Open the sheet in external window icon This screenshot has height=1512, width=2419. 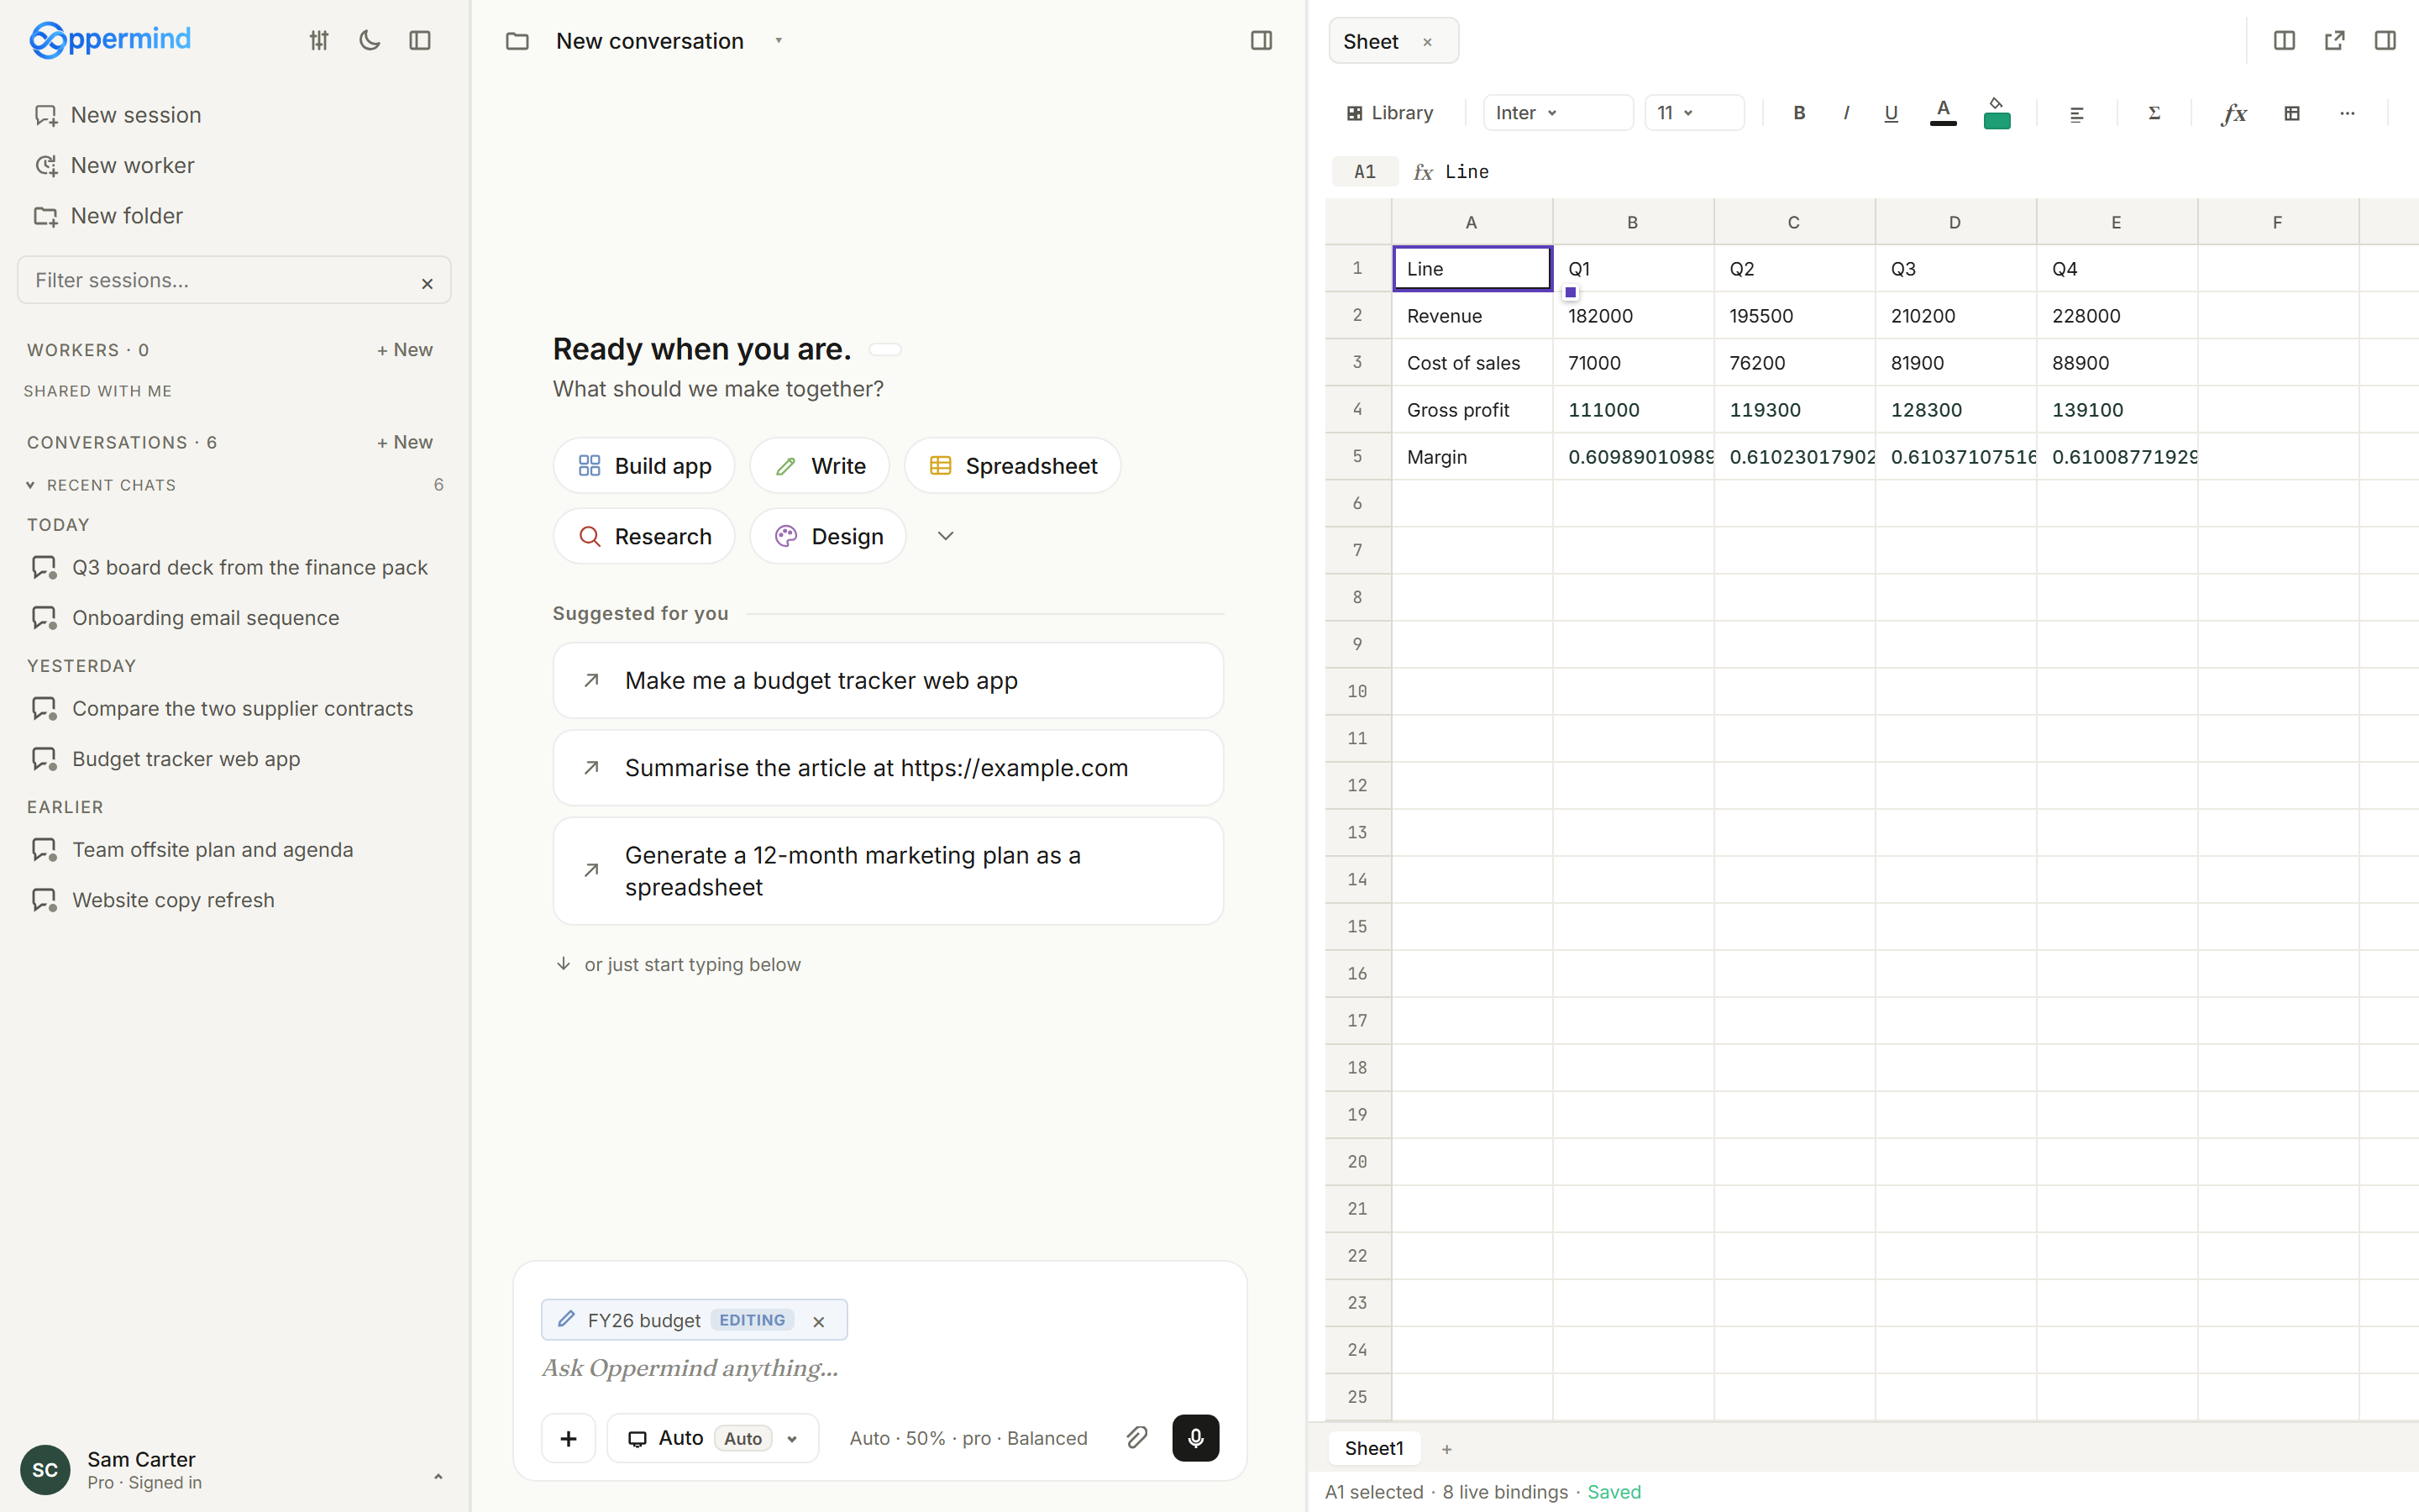pyautogui.click(x=2334, y=40)
